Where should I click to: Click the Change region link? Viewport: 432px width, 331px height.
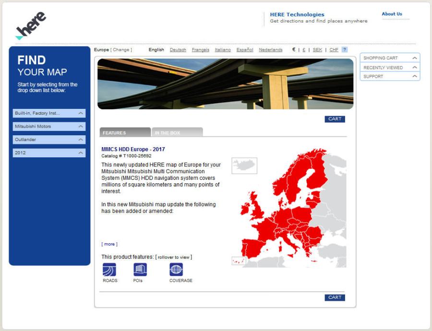click(x=121, y=49)
